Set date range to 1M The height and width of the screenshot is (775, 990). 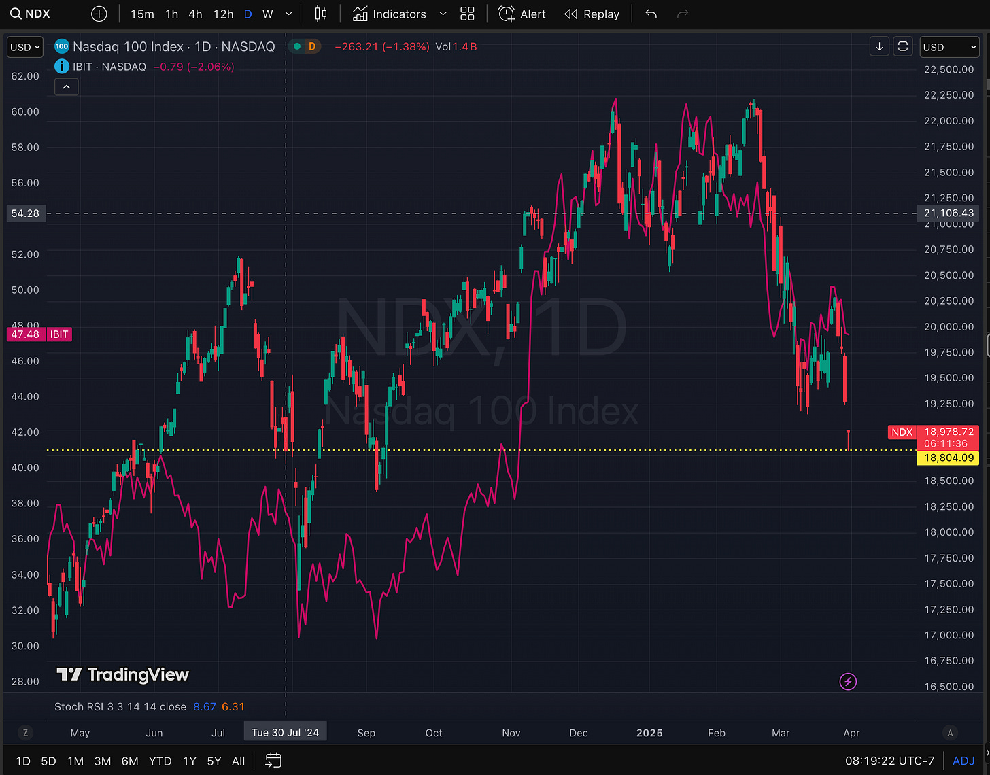pyautogui.click(x=75, y=761)
